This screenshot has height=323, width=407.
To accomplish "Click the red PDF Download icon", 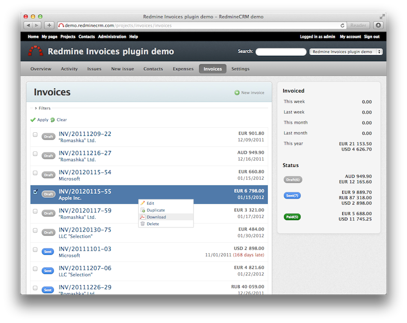I will pyautogui.click(x=143, y=217).
